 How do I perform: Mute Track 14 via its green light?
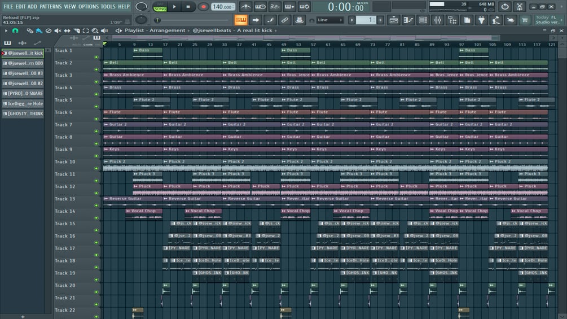[96, 218]
